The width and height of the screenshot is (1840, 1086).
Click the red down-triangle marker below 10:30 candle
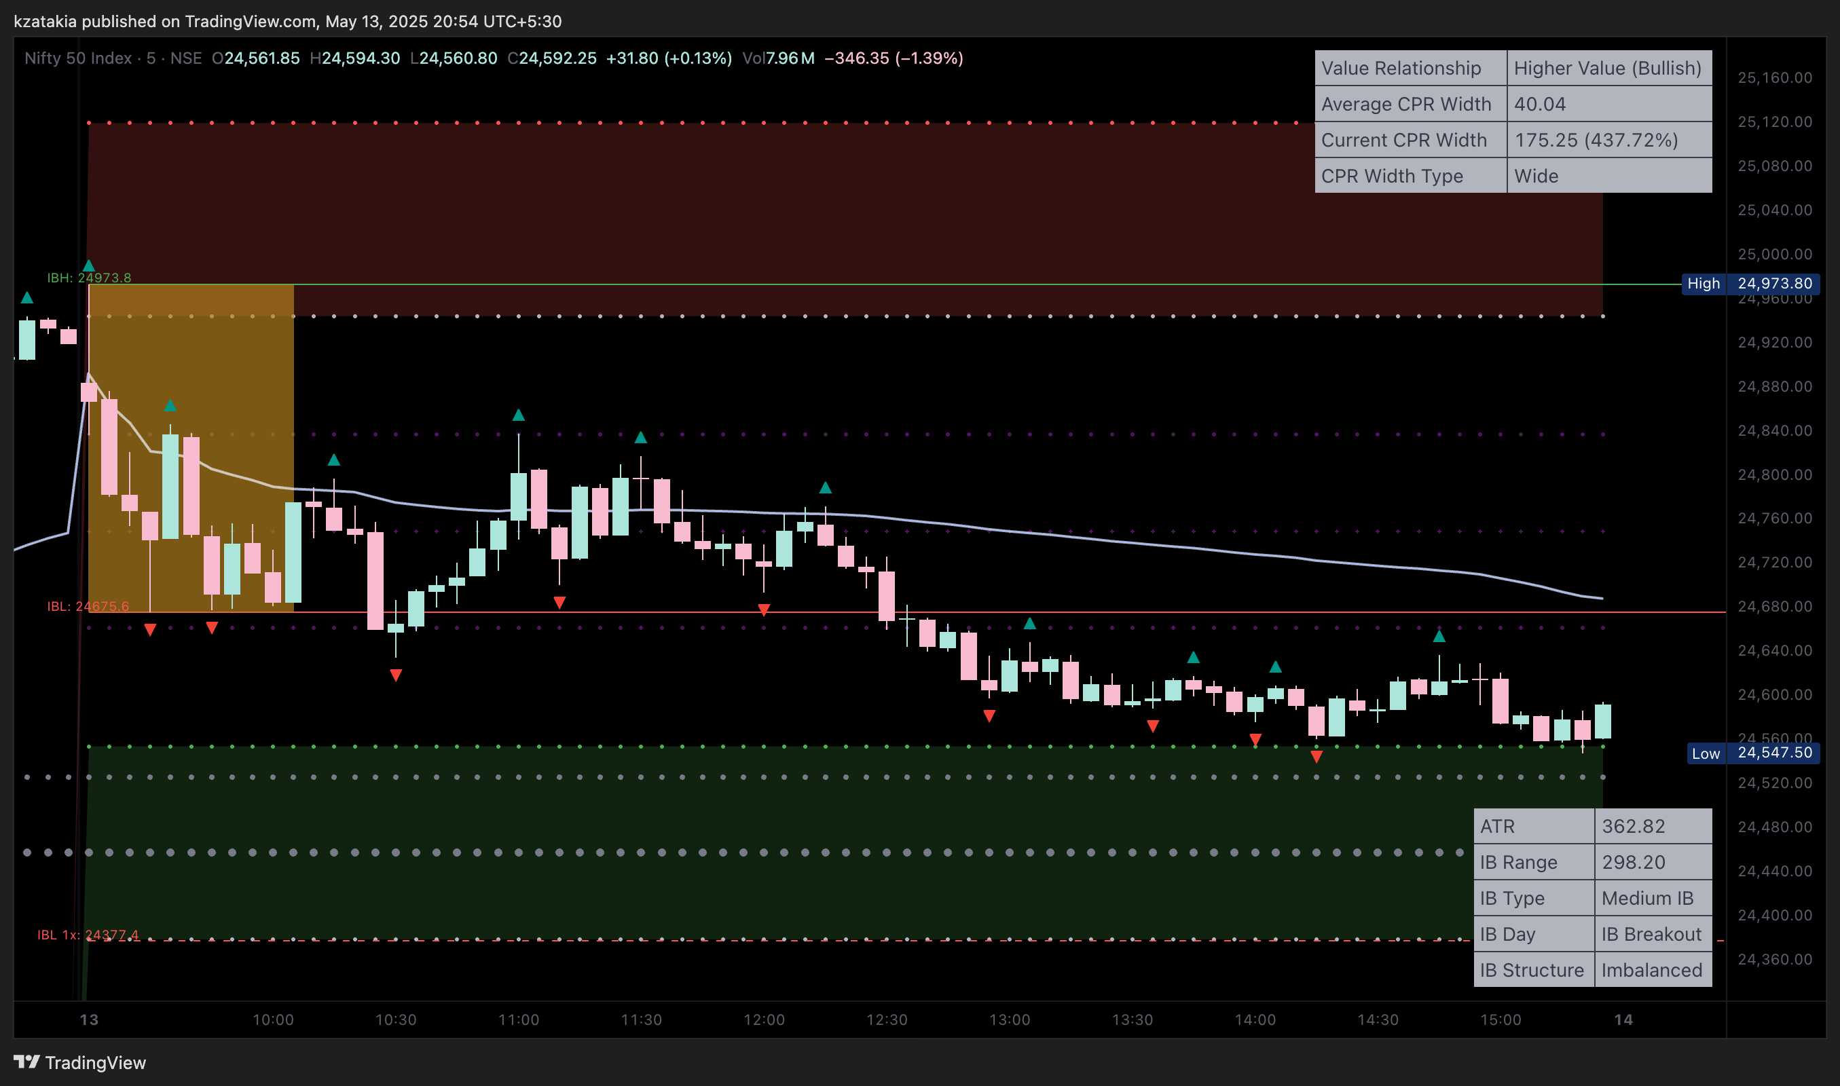click(x=396, y=675)
